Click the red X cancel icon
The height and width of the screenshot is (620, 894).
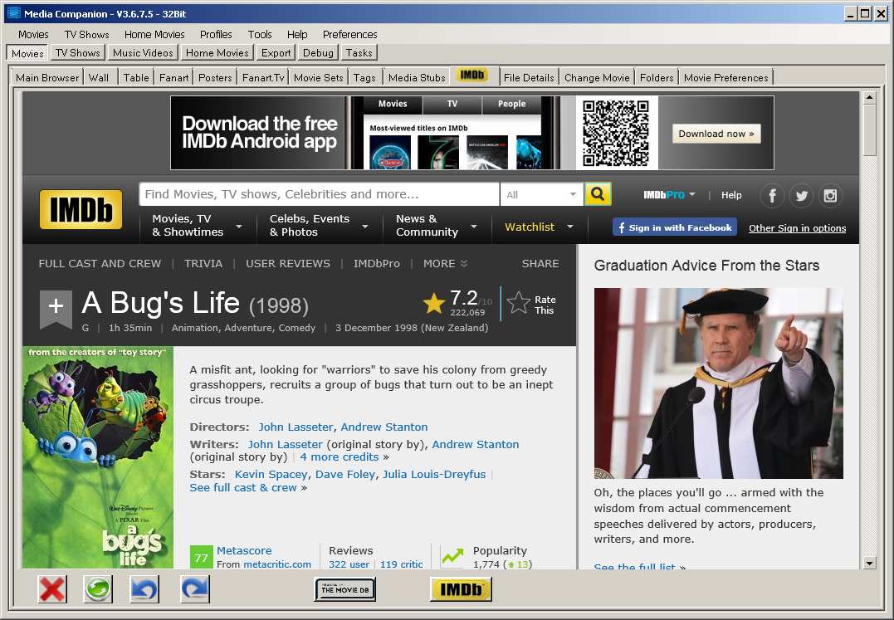coord(52,588)
